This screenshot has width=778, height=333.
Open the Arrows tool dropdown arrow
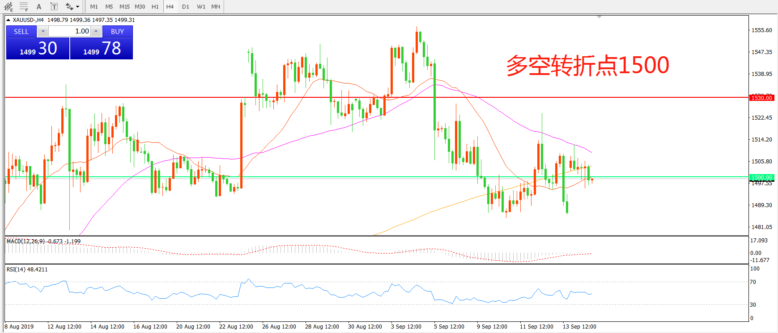[78, 7]
